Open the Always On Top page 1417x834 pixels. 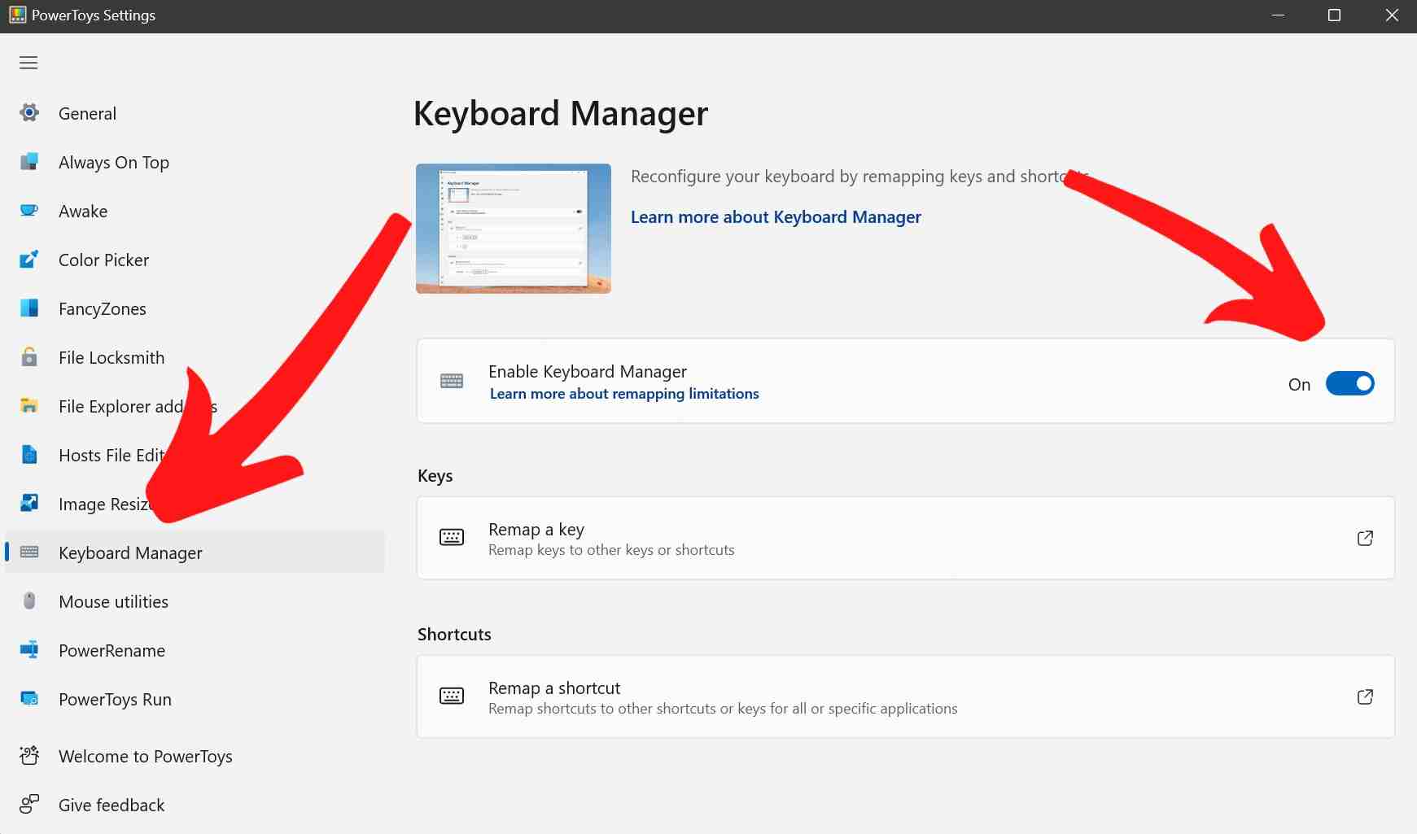(x=195, y=162)
